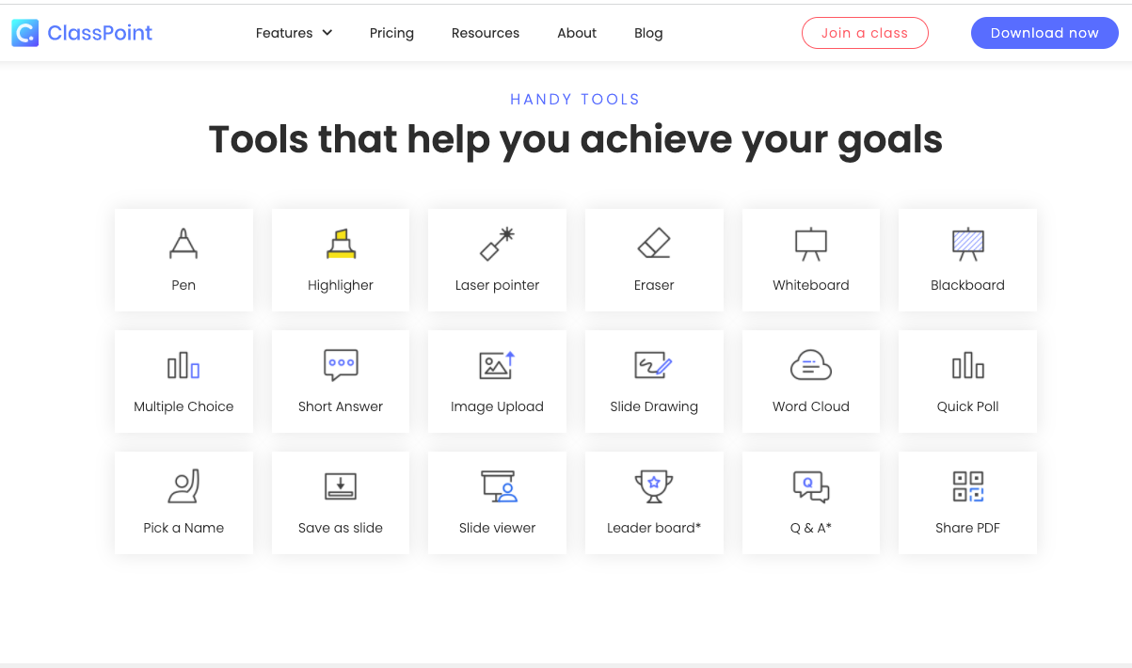
Task: Select the Pen tool icon
Action: (183, 243)
